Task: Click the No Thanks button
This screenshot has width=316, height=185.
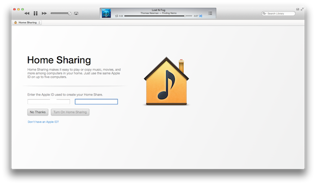Action: pyautogui.click(x=38, y=112)
